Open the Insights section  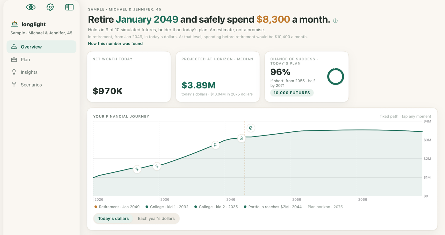[x=41, y=72]
